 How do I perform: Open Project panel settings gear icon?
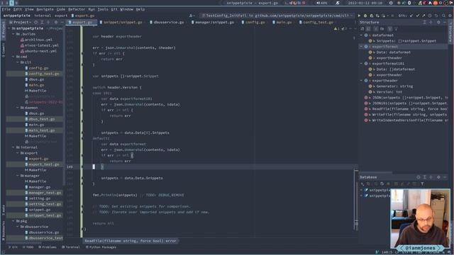click(x=56, y=22)
